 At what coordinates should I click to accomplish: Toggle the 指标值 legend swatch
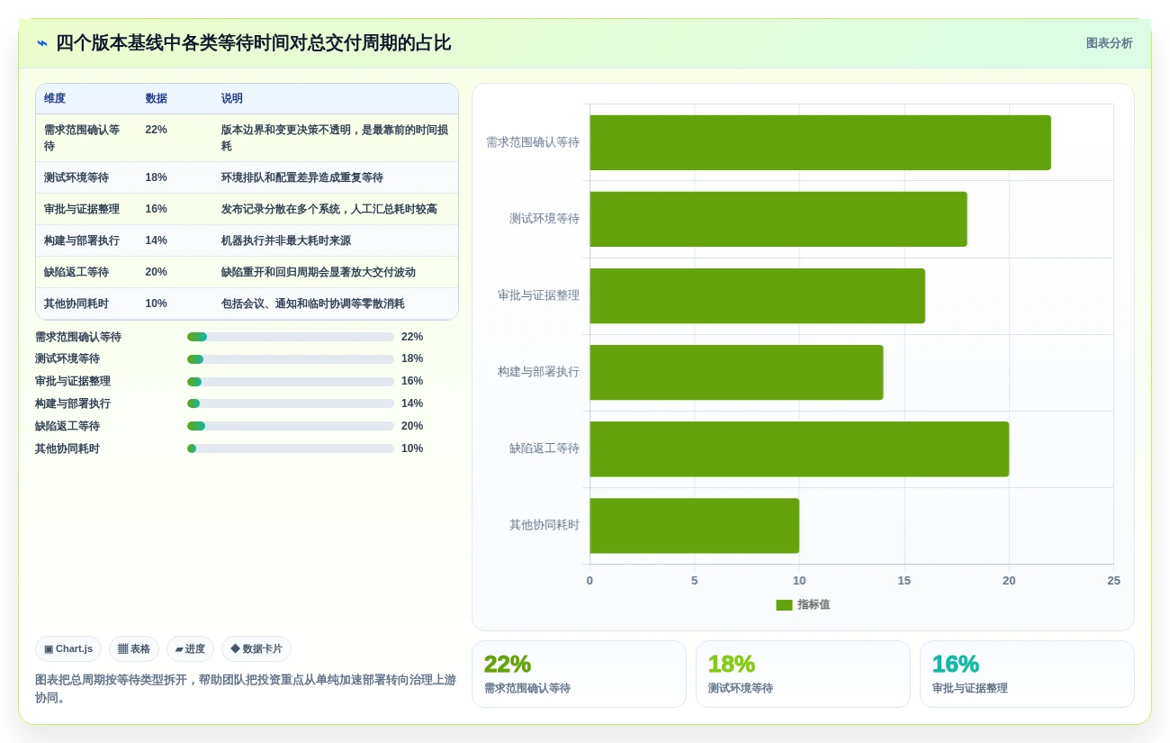(x=784, y=605)
